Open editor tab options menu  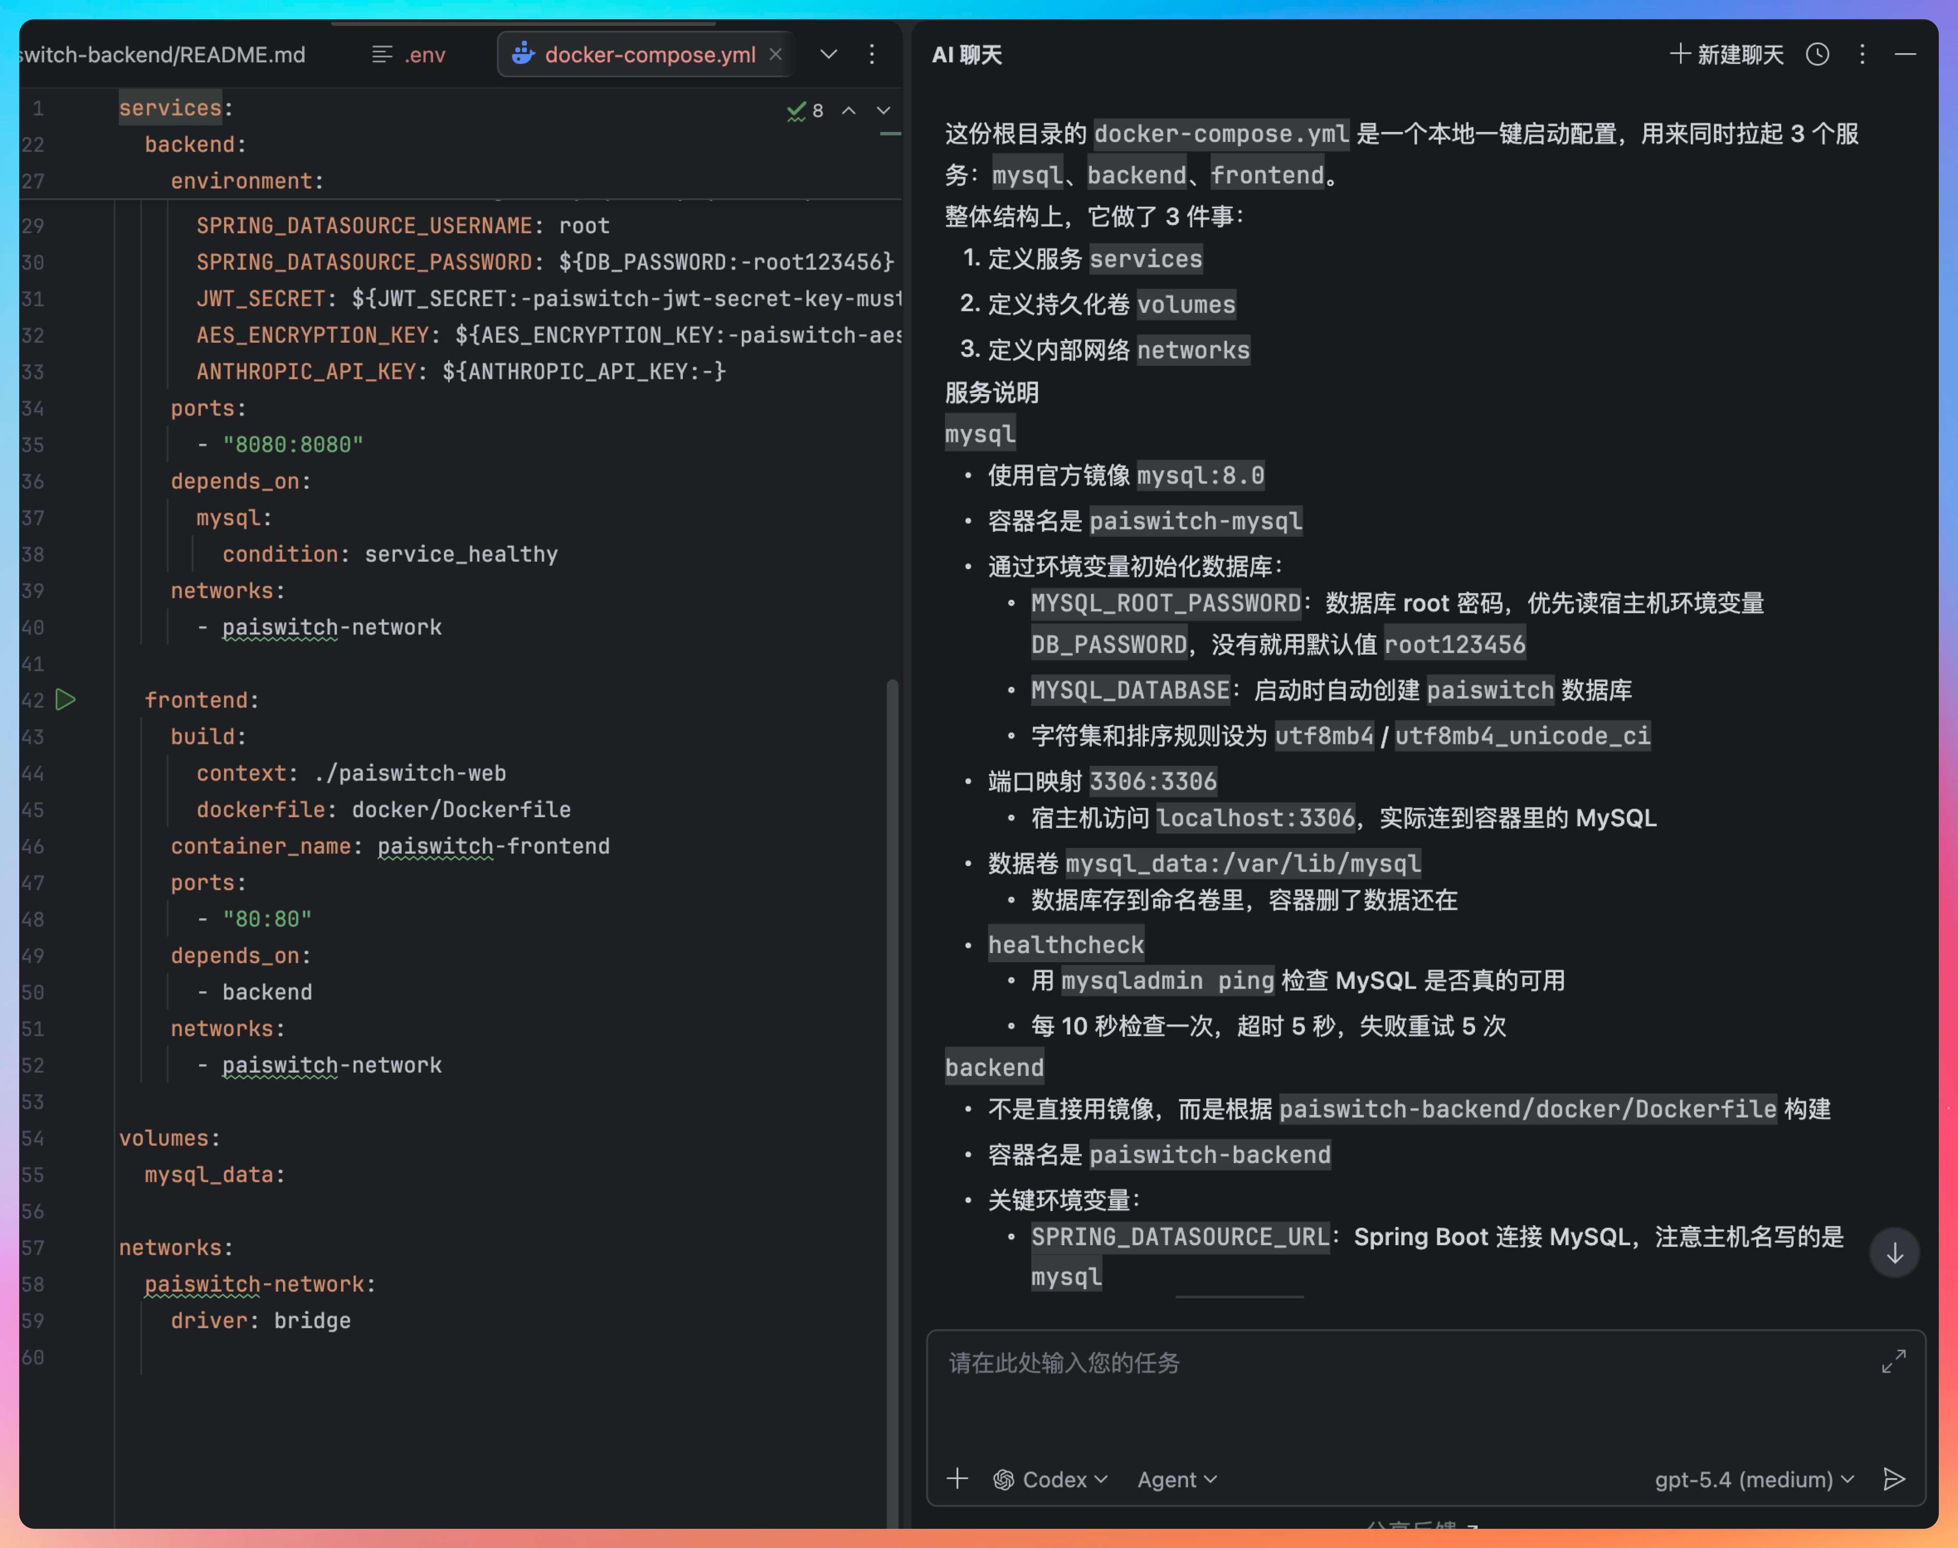872,54
